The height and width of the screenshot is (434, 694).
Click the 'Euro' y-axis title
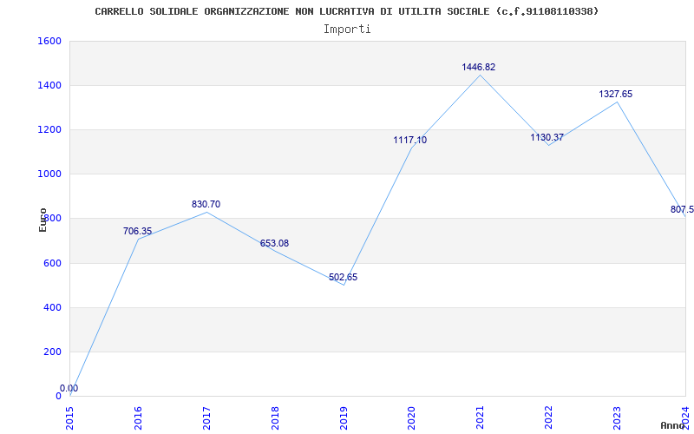pyautogui.click(x=43, y=220)
